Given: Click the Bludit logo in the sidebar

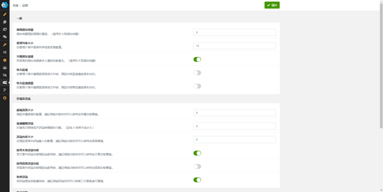Looking at the screenshot, I should point(5,5).
